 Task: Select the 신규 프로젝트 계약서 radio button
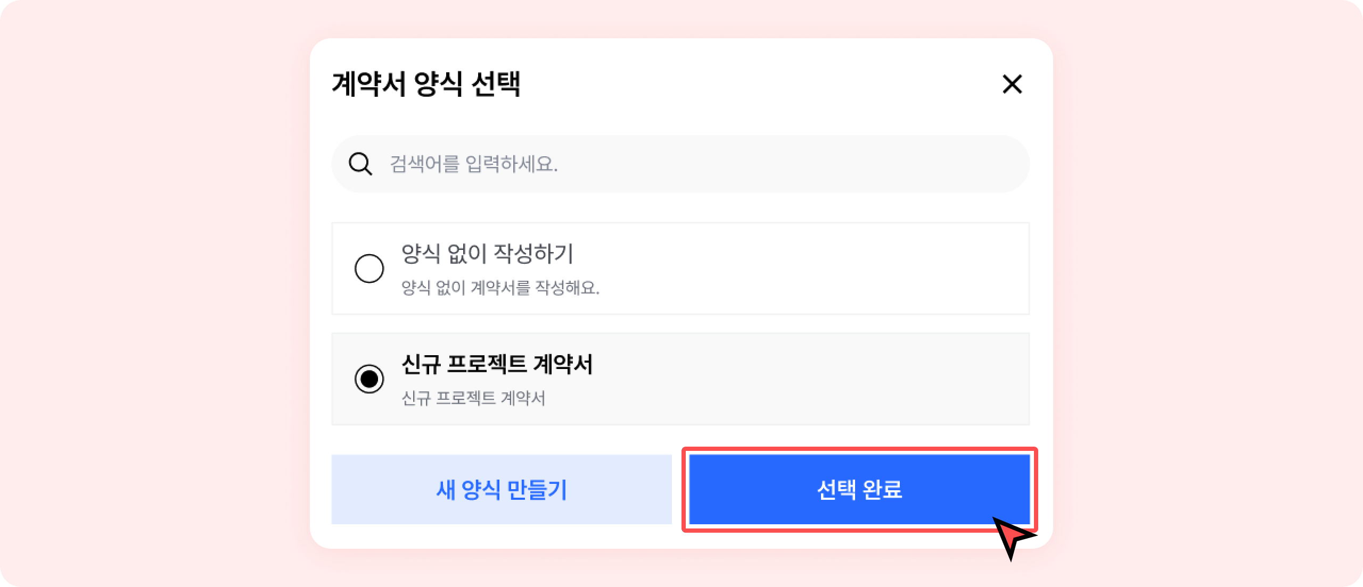[369, 379]
